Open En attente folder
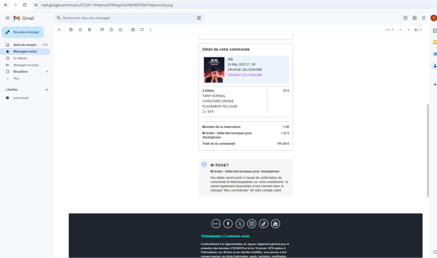 click(x=25, y=58)
